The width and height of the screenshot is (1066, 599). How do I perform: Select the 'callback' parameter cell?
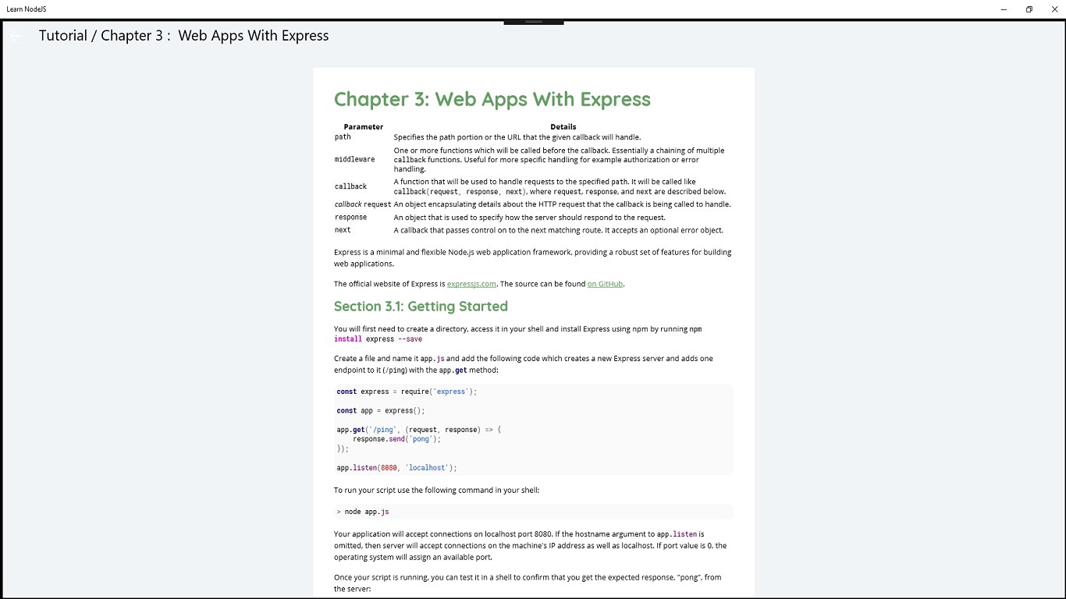[350, 187]
